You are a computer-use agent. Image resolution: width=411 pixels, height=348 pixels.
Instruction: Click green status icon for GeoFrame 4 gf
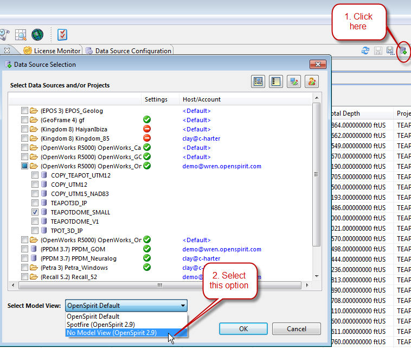tap(147, 119)
